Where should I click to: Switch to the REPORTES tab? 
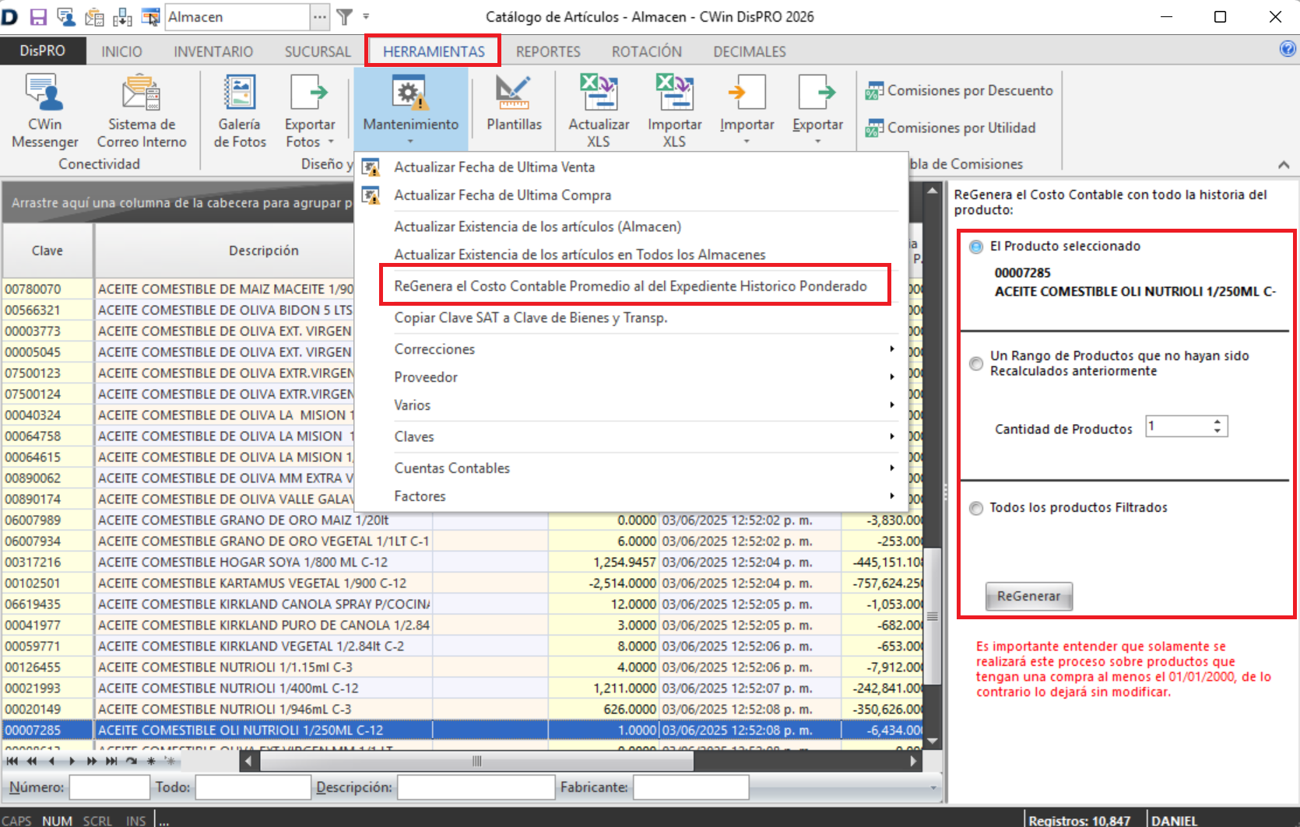click(548, 51)
